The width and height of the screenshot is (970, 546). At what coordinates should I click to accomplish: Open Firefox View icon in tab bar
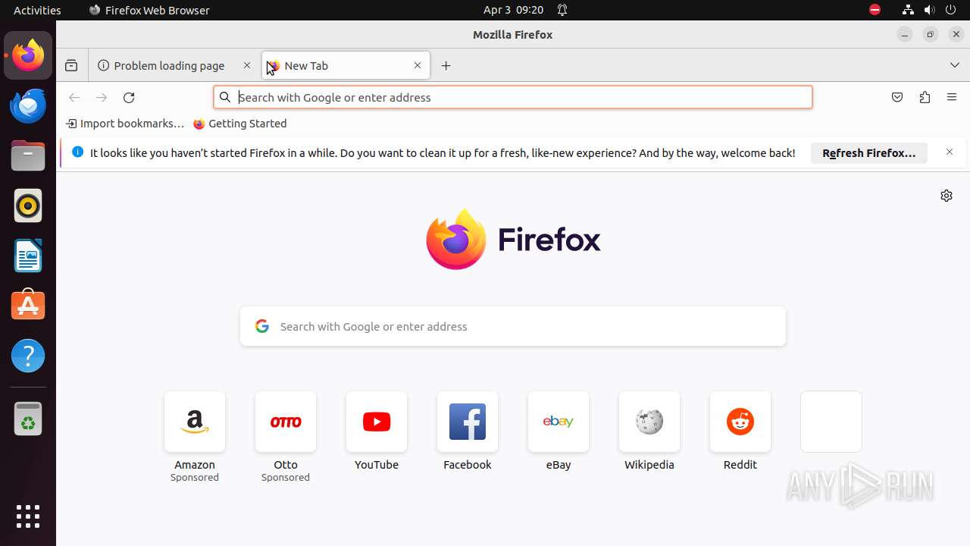point(71,66)
